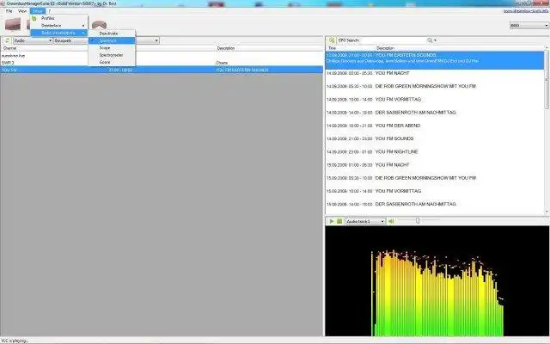Click the spectrum visualization display
The image size is (550, 344).
pyautogui.click(x=437, y=281)
